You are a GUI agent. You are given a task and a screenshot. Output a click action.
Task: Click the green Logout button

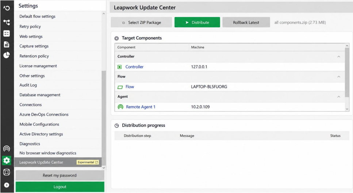(x=60, y=187)
